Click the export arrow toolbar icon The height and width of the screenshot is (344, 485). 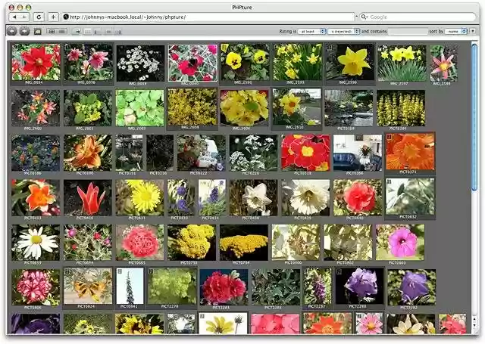pos(77,32)
